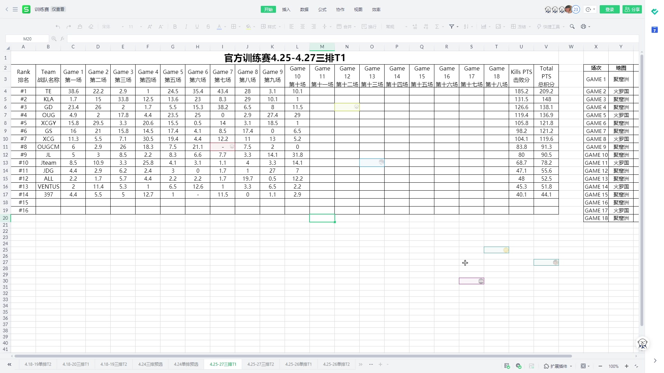Open the view layout grid dropdown

(585, 366)
